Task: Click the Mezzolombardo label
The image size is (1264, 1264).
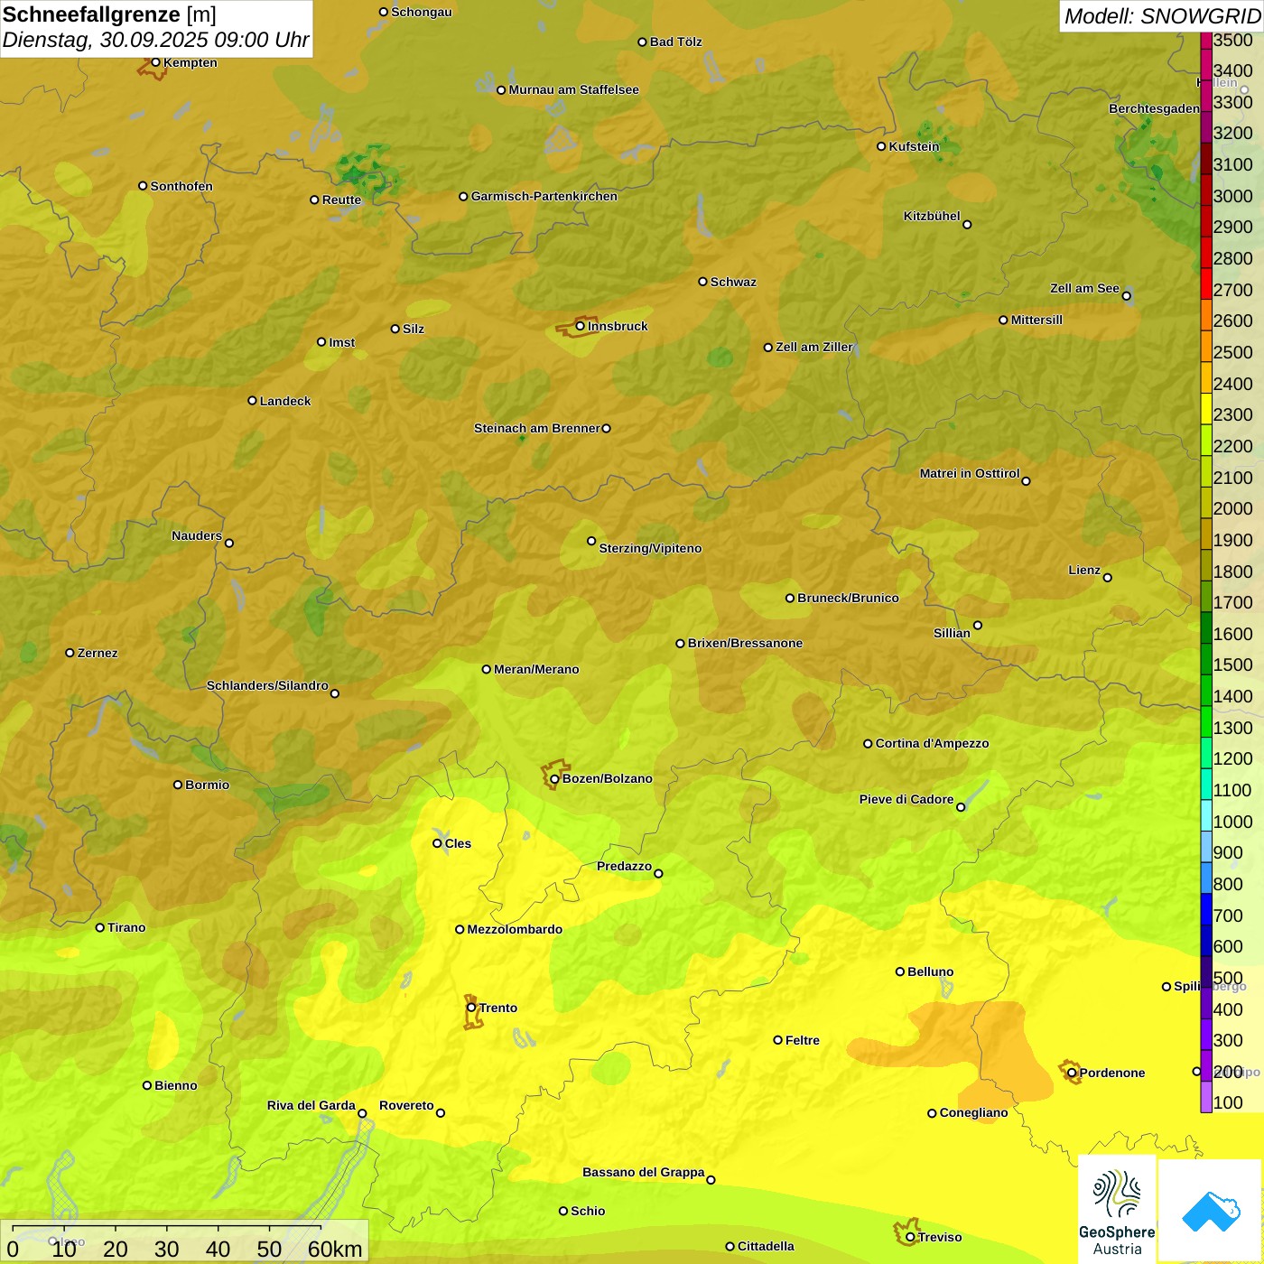Action: [515, 929]
